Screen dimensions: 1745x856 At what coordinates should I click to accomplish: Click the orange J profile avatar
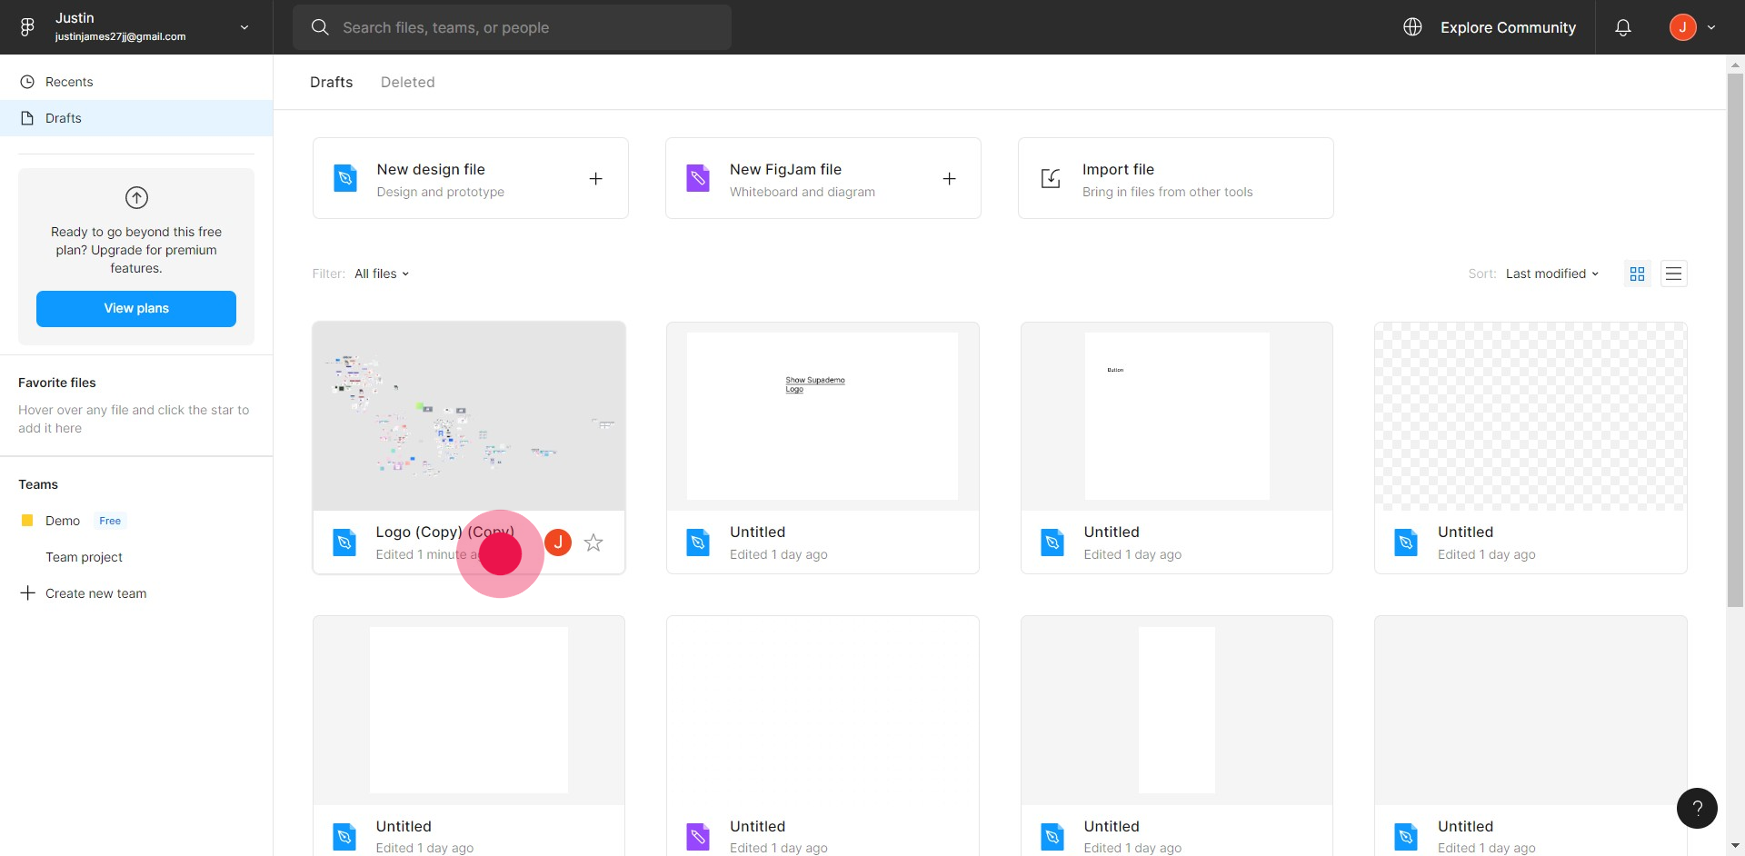tap(1683, 27)
